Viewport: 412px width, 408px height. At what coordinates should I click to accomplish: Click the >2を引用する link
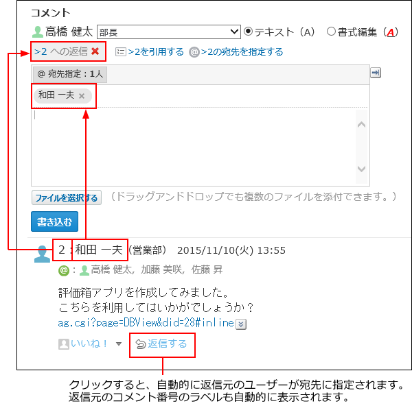[x=156, y=52]
